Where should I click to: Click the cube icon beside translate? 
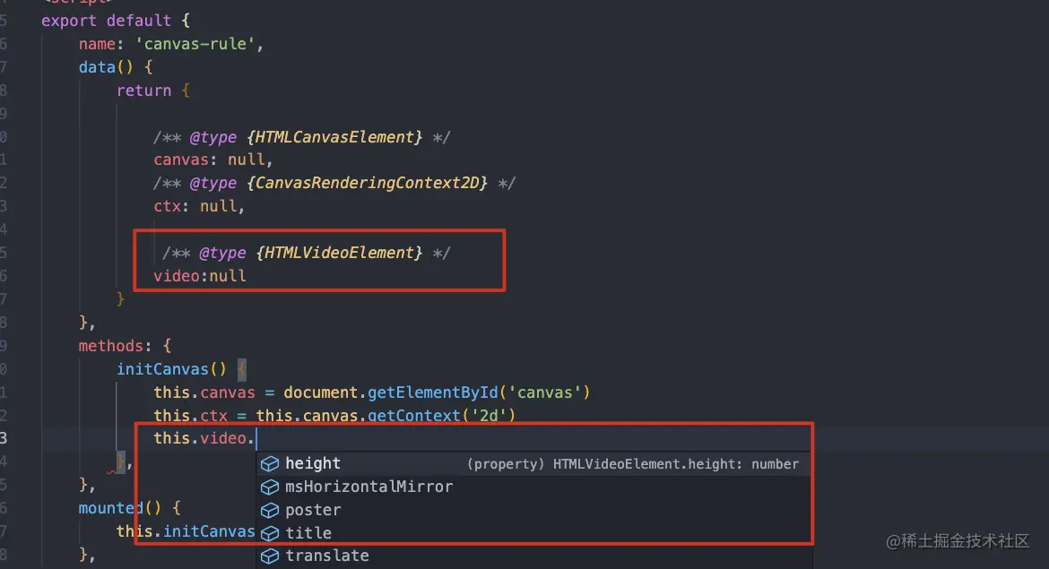[x=270, y=556]
